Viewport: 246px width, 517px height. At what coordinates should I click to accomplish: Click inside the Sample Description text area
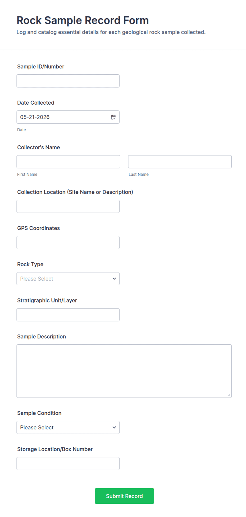pyautogui.click(x=124, y=371)
